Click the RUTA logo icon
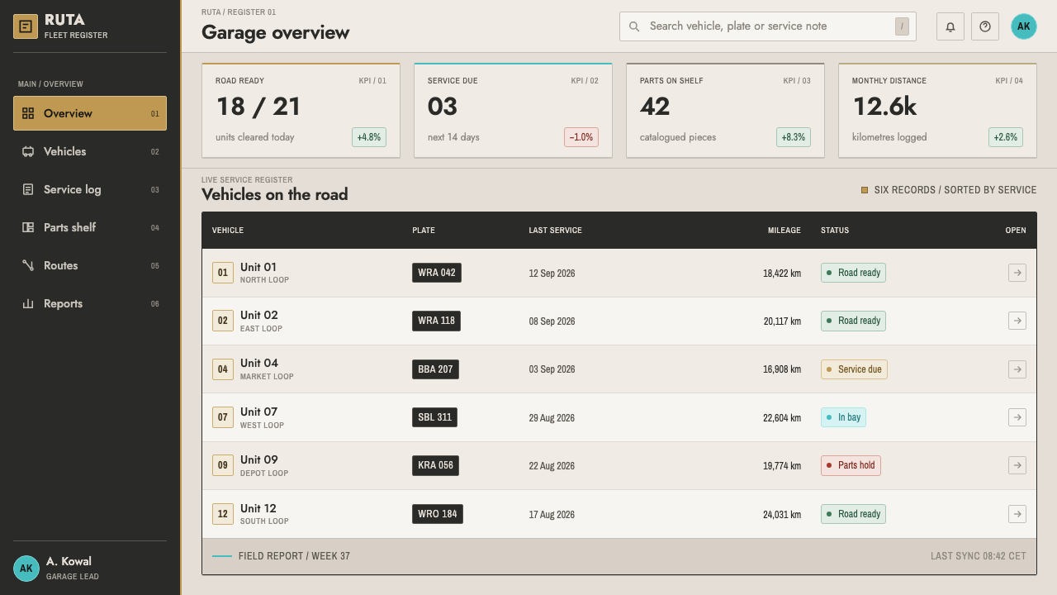The width and height of the screenshot is (1057, 595). tap(26, 26)
